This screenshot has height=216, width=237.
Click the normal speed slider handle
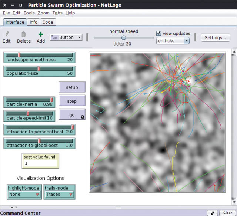click(x=123, y=37)
